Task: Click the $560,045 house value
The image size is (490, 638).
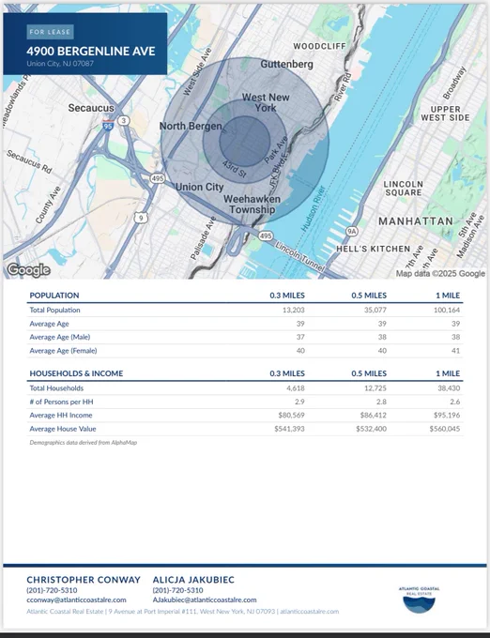Action: [x=445, y=429]
